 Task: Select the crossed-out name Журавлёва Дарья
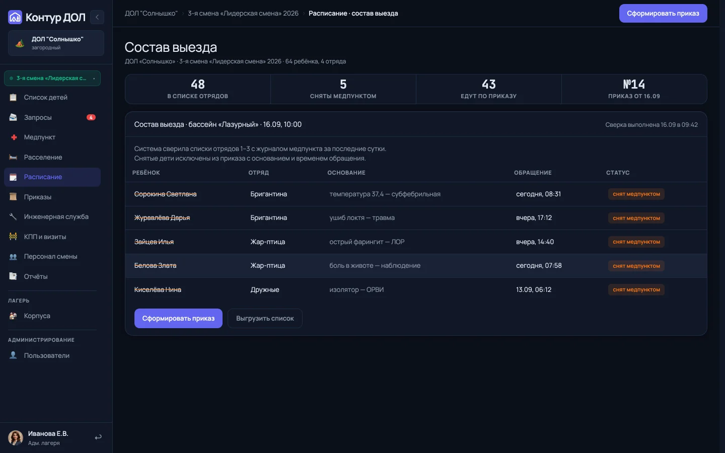pyautogui.click(x=162, y=218)
